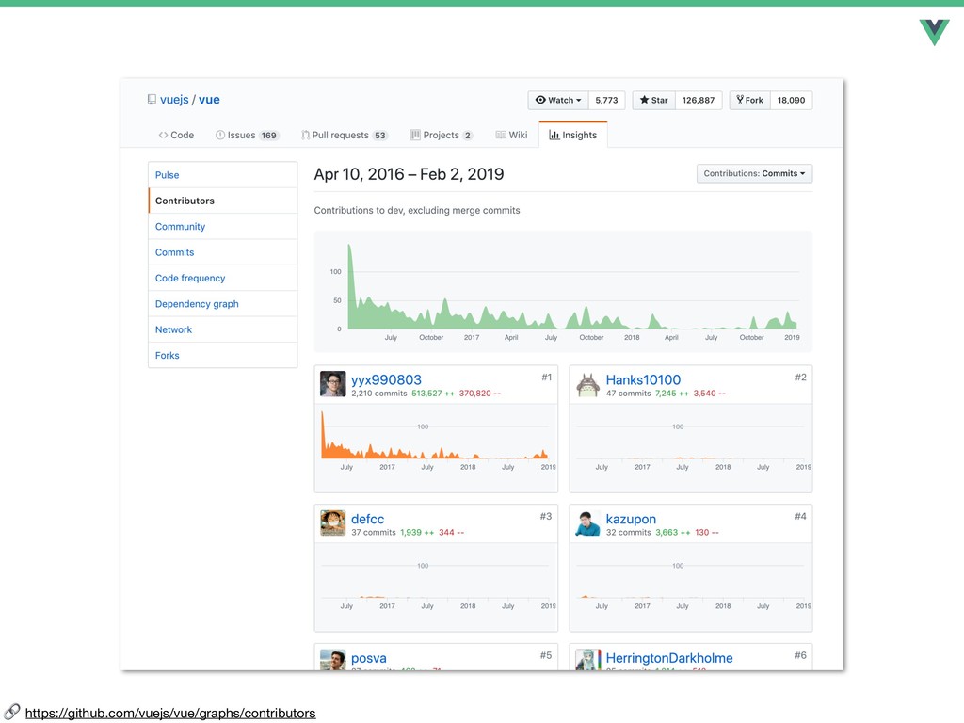964x723 pixels.
Task: Click posva's avatar
Action: pos(332,660)
